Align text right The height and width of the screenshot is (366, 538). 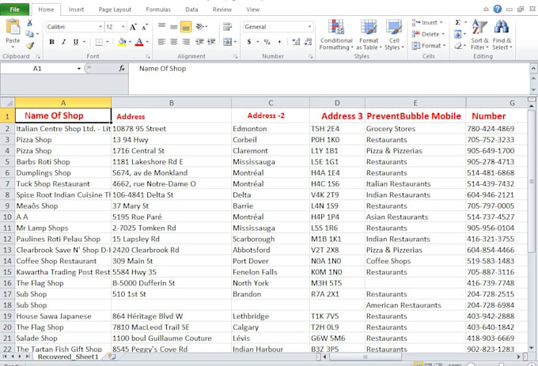click(186, 42)
